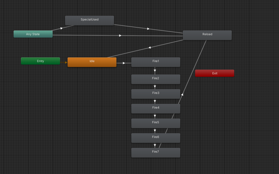Screen dimensions: 279x174
Task: Select the Reload state node
Action: (x=207, y=35)
